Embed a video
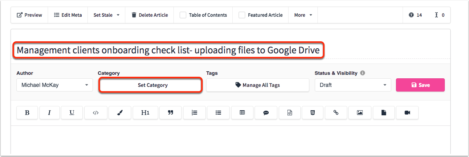 pos(407,113)
